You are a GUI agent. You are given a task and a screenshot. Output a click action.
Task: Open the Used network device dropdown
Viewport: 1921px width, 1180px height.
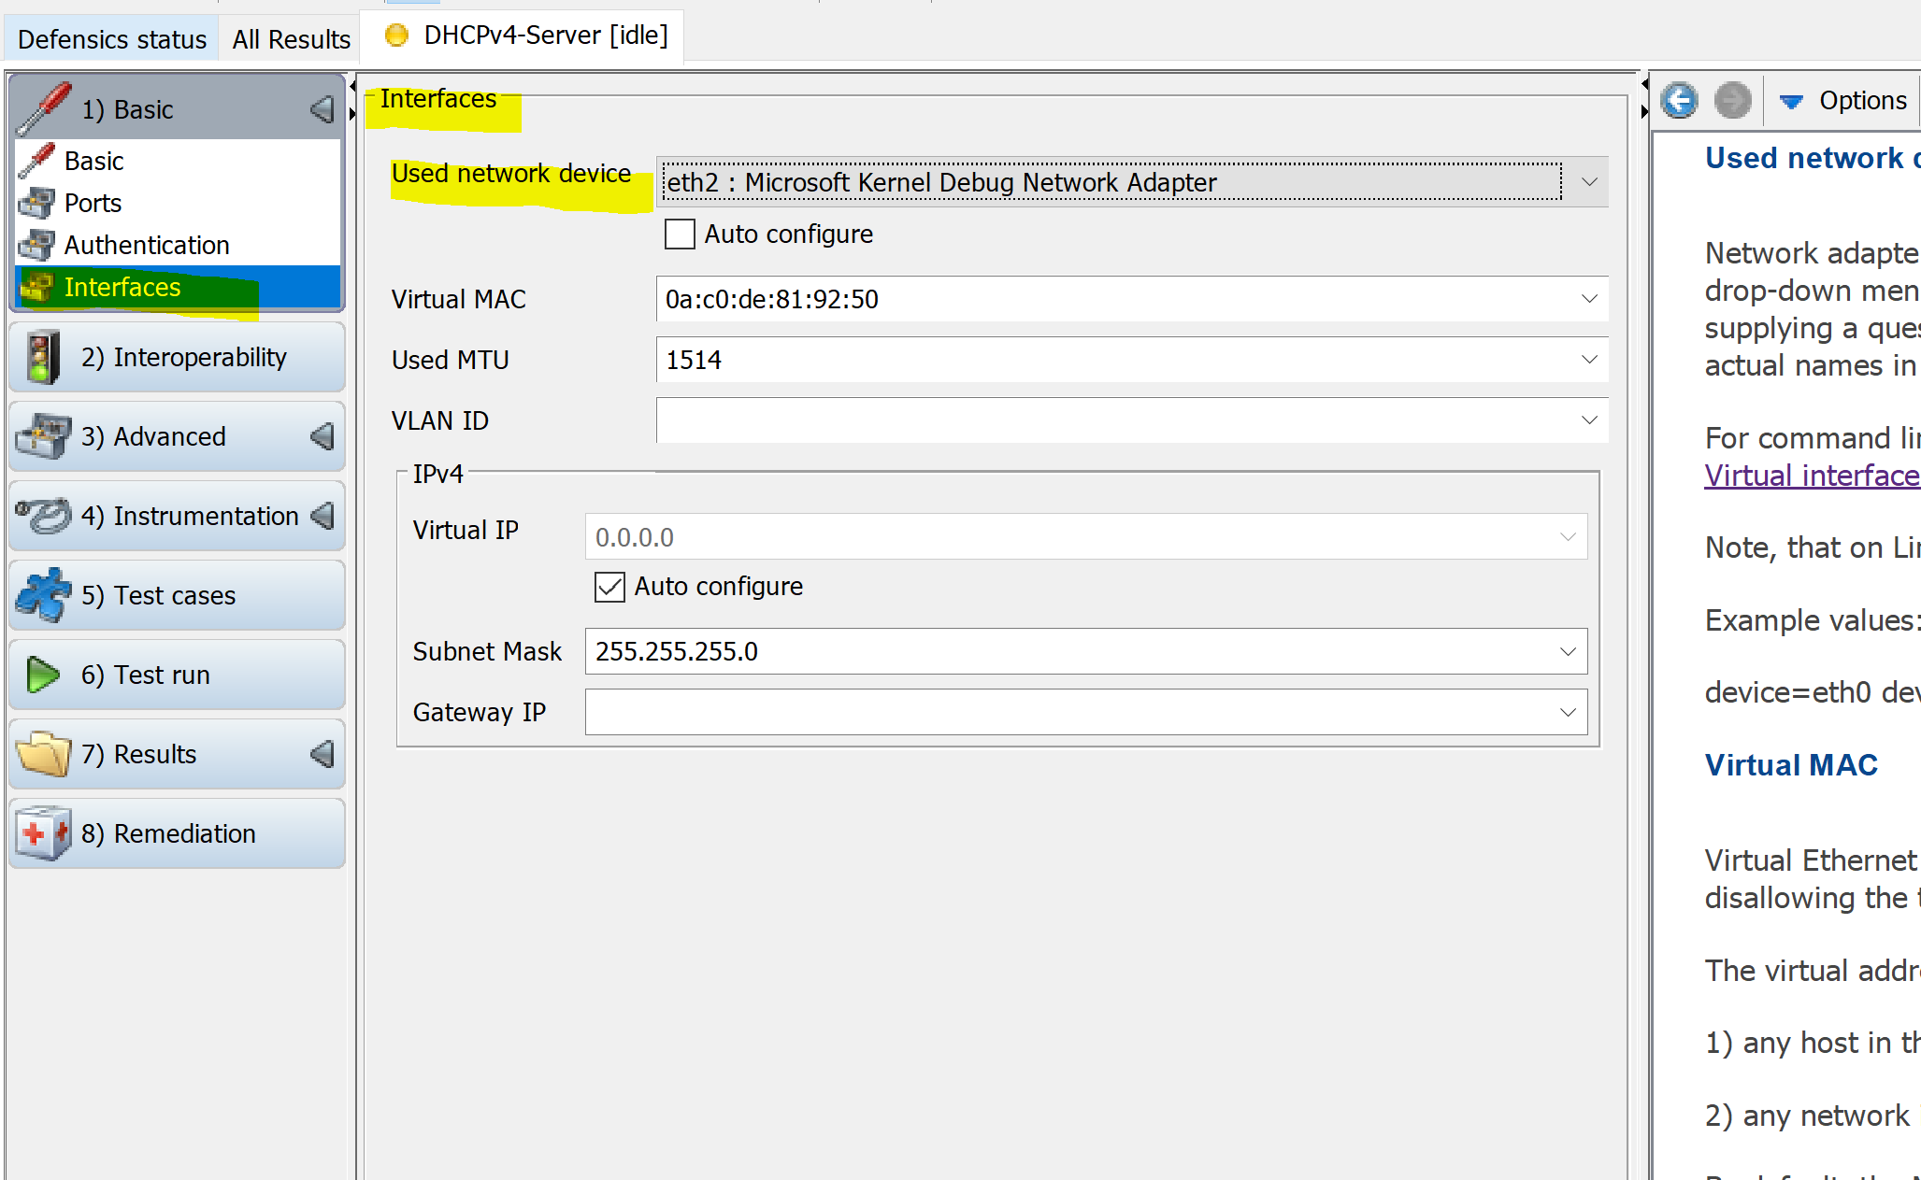[x=1589, y=182]
